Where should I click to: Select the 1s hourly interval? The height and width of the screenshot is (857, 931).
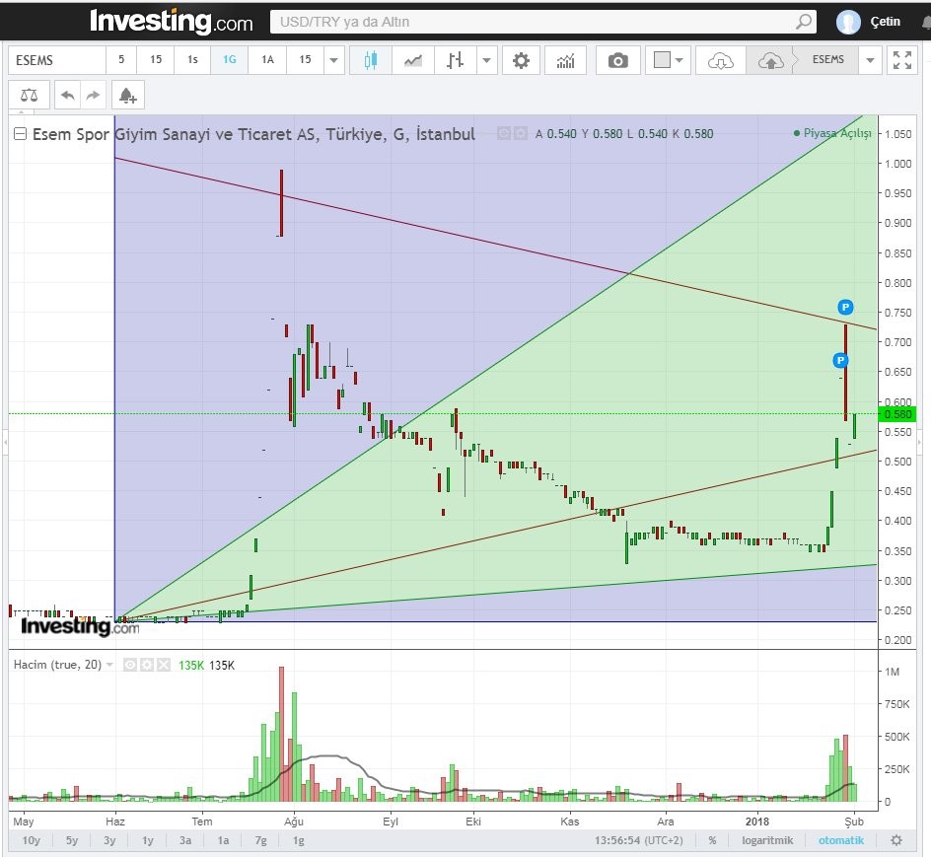192,59
